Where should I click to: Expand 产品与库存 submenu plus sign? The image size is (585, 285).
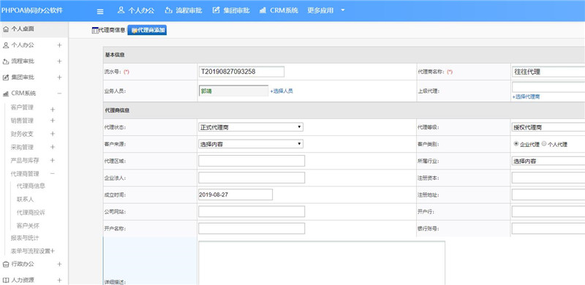(53, 161)
